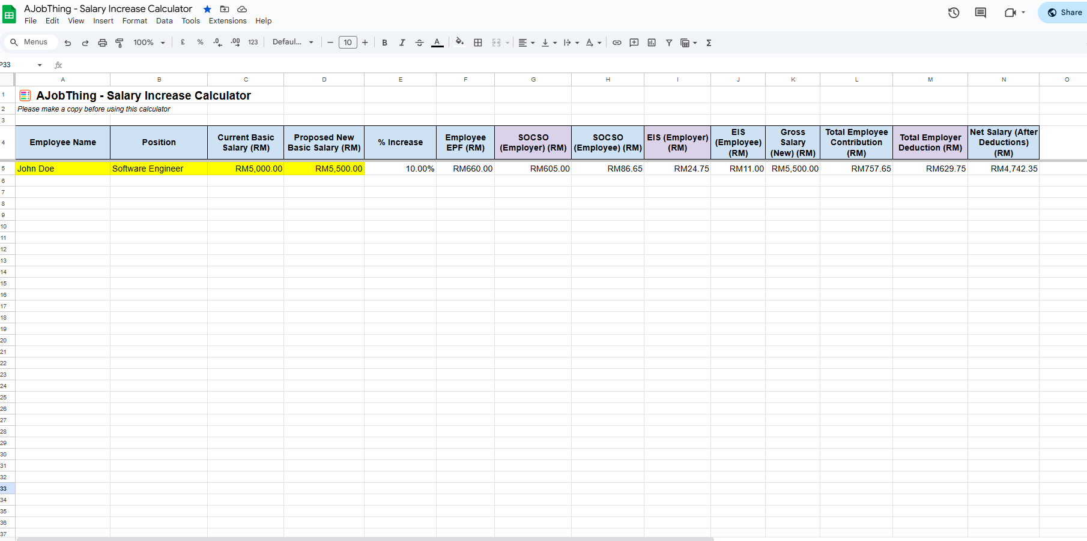Open the zoom 100% dropdown

pos(149,43)
